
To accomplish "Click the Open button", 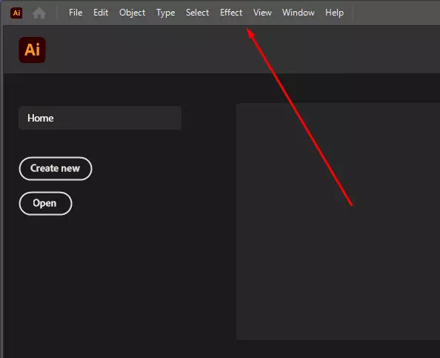I will point(45,203).
